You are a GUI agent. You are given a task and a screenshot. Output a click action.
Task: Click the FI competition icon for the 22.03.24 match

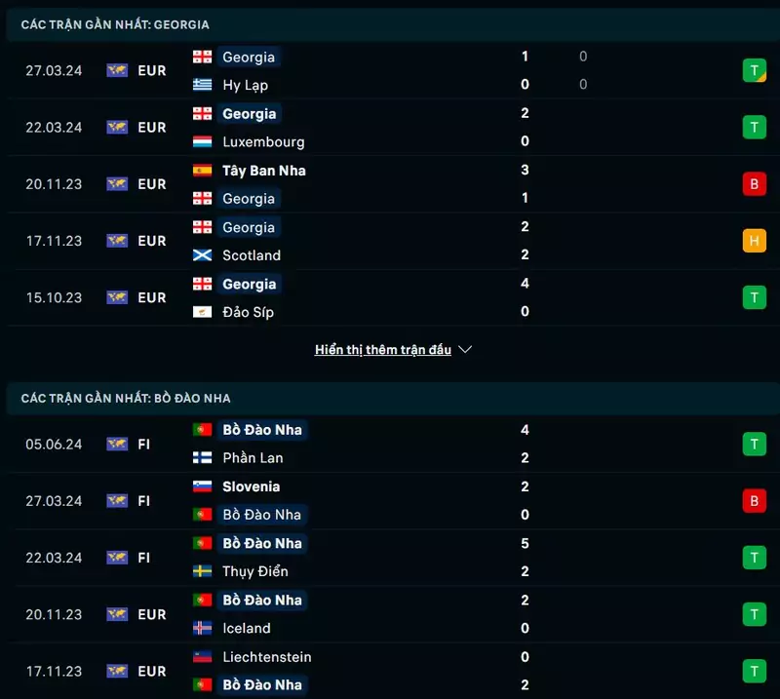pos(117,558)
